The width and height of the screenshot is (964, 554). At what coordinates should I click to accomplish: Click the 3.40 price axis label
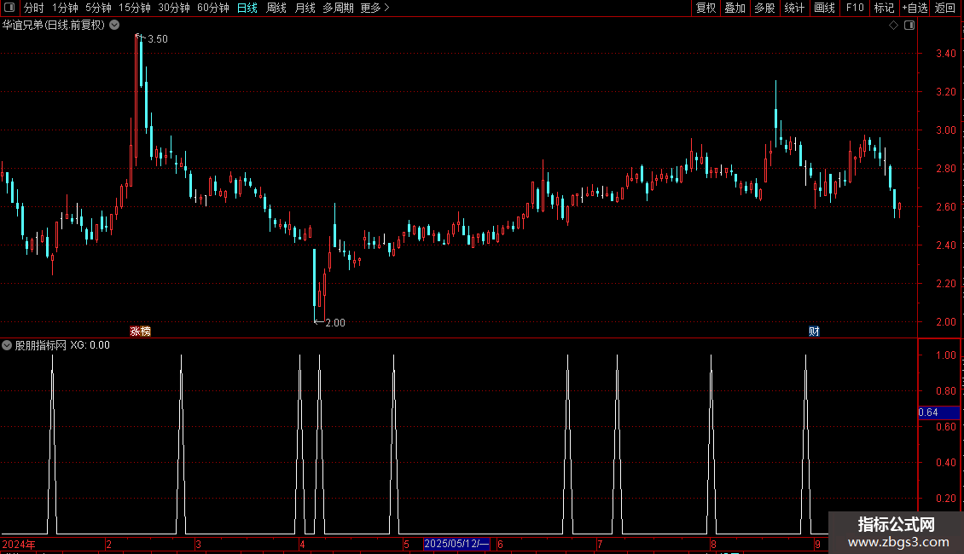point(945,54)
